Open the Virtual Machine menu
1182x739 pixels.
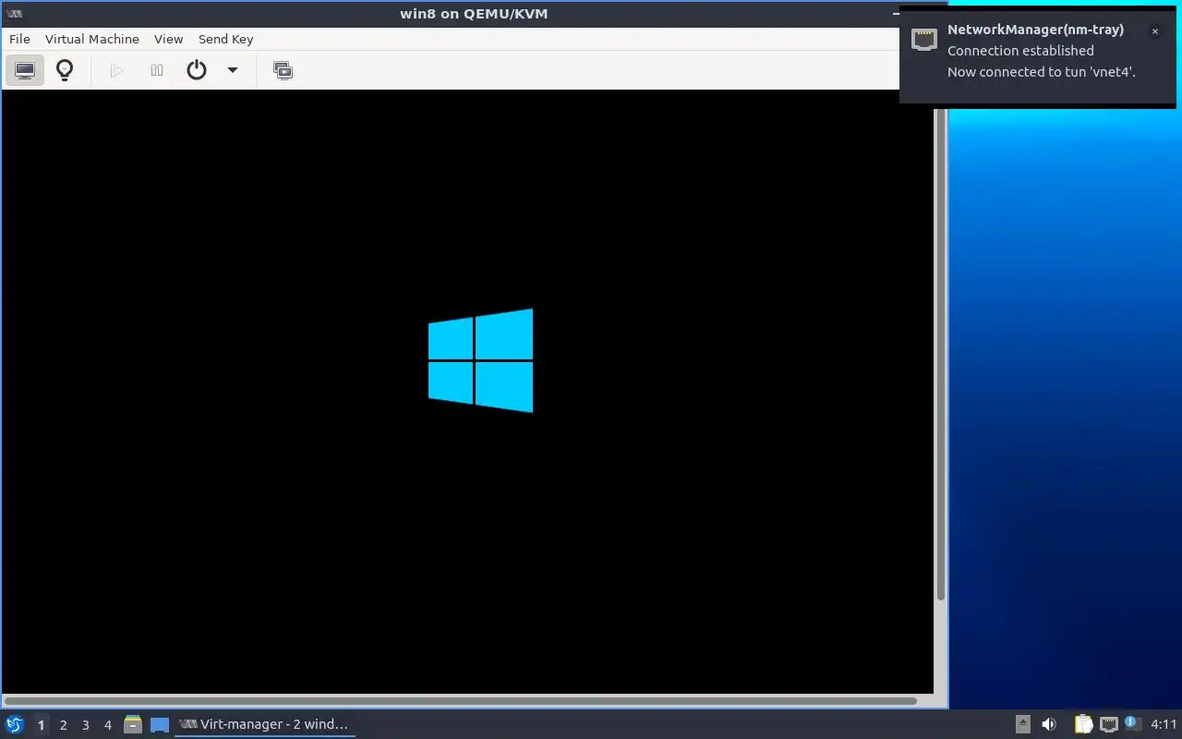92,39
